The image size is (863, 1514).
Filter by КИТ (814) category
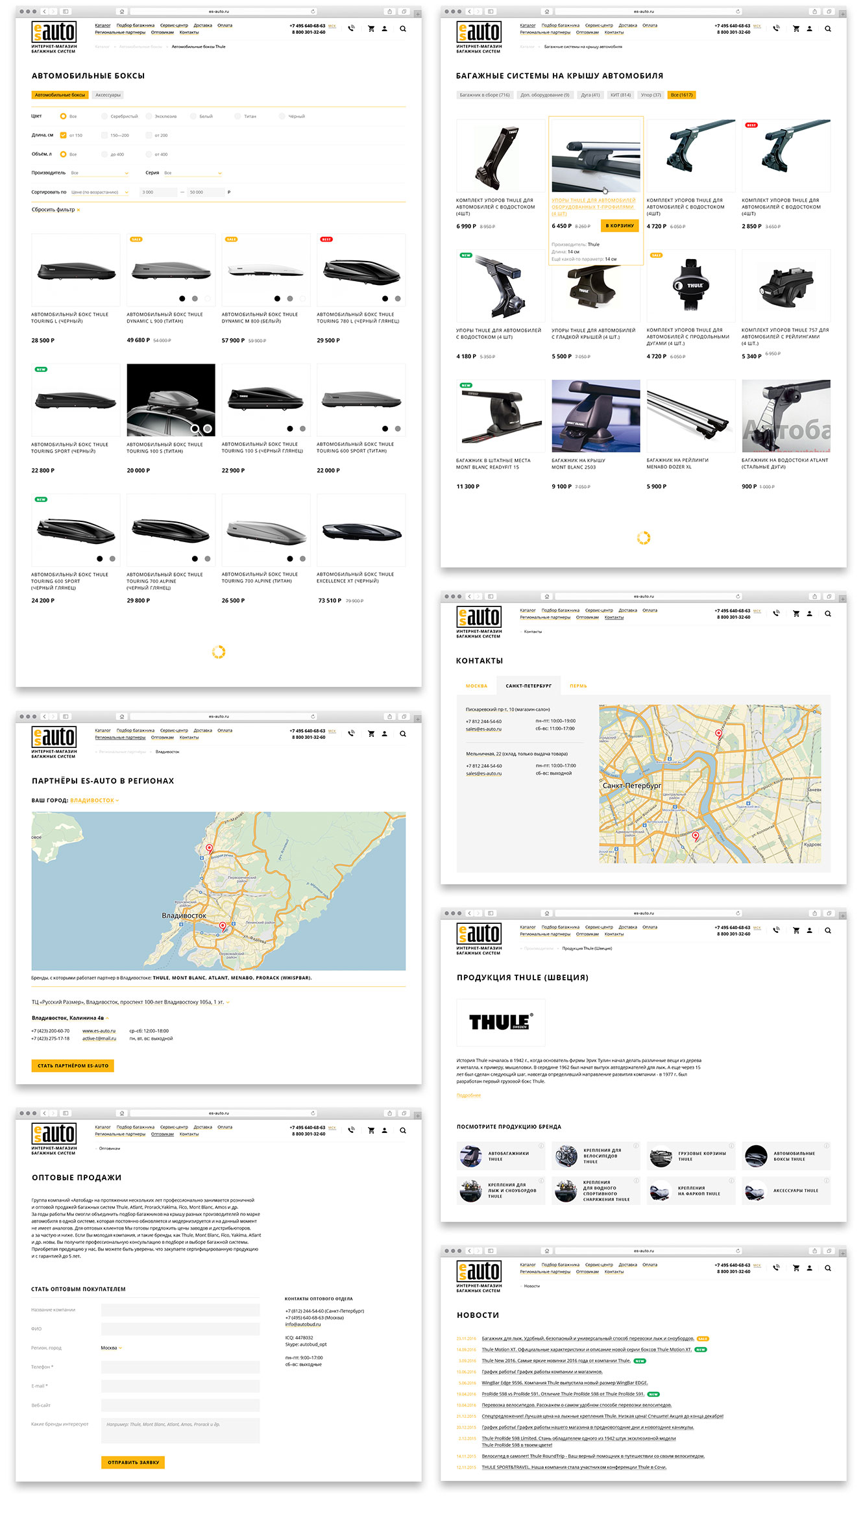(620, 95)
